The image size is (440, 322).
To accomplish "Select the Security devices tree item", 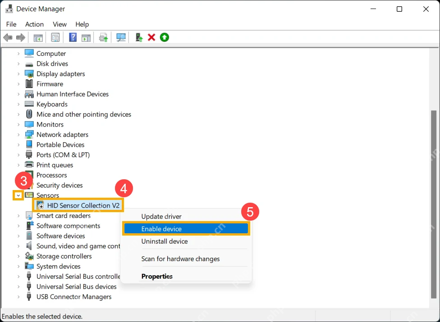I will pyautogui.click(x=60, y=185).
